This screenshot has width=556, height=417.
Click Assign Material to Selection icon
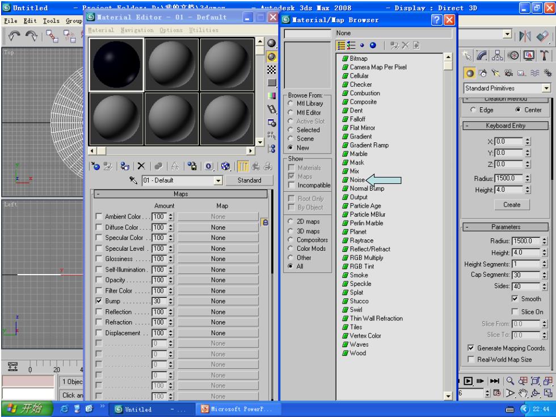pyautogui.click(x=124, y=166)
